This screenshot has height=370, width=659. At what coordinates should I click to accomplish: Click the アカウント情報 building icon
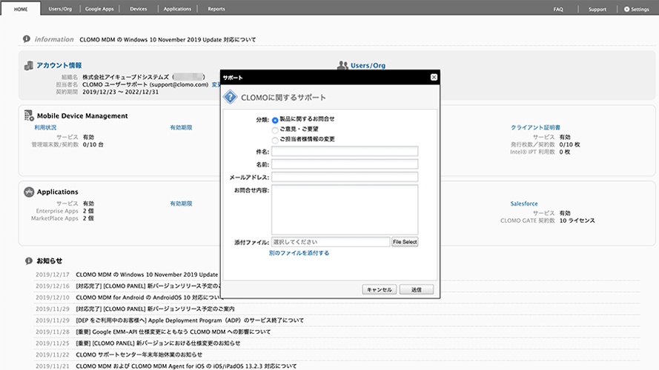(x=29, y=65)
